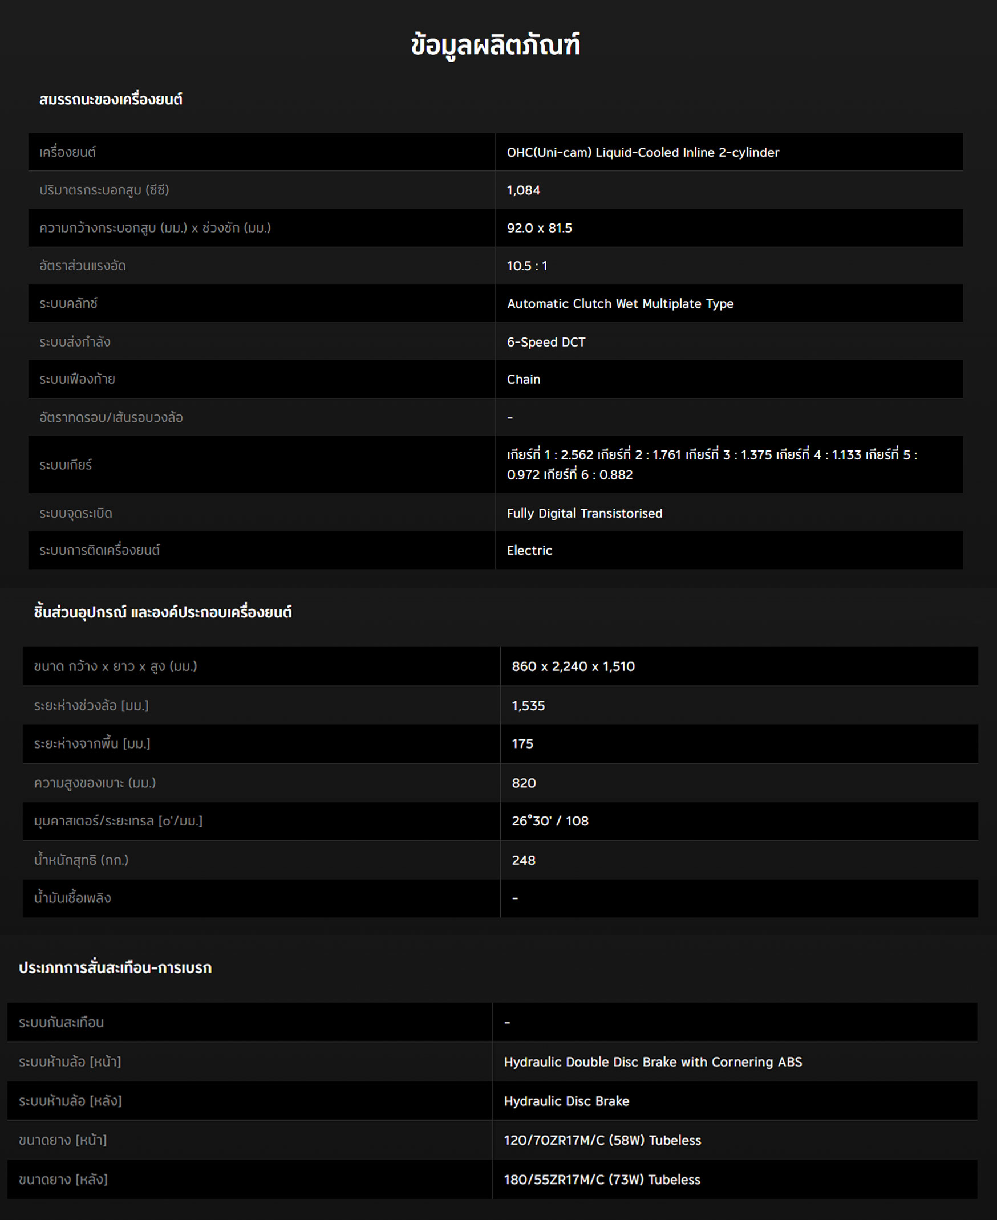997x1220 pixels.
Task: Select the OHC(Uni-cam) Liquid-Cooled engine value
Action: coord(642,152)
